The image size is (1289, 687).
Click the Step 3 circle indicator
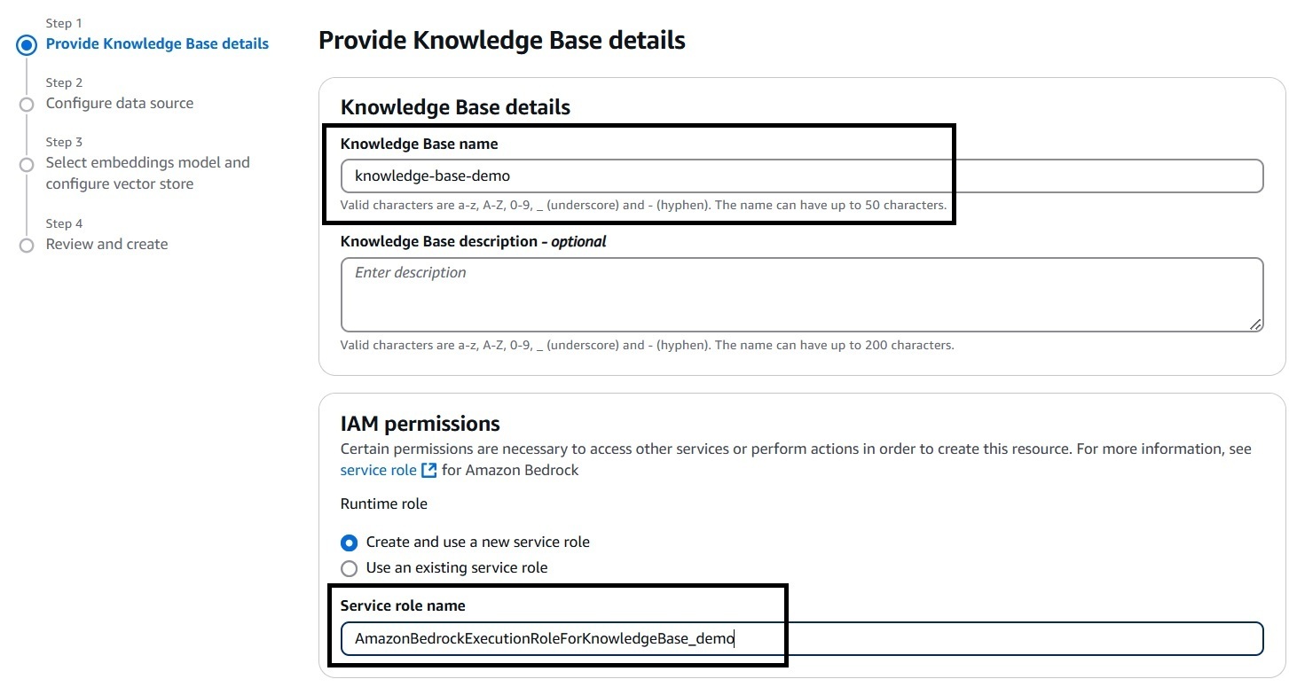pos(27,163)
